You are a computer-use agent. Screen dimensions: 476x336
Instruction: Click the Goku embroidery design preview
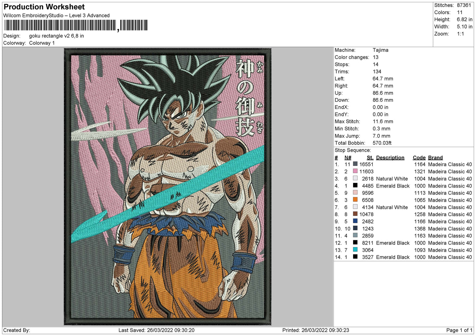pyautogui.click(x=167, y=187)
